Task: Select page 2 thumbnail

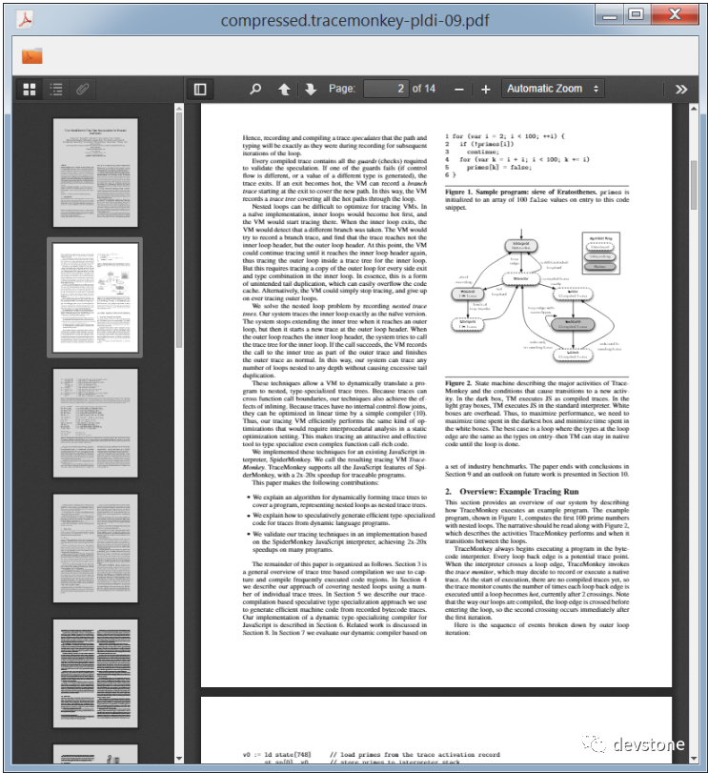Action: [x=95, y=297]
